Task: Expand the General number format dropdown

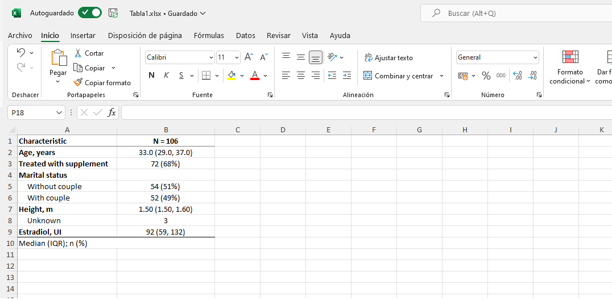Action: pyautogui.click(x=535, y=57)
